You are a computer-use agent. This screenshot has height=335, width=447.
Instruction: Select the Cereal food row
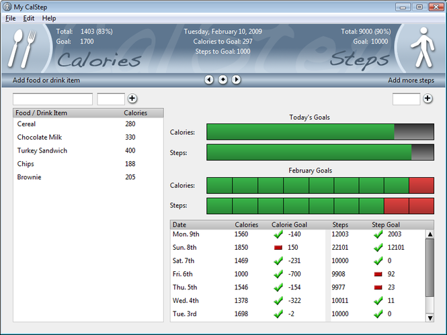coord(88,124)
